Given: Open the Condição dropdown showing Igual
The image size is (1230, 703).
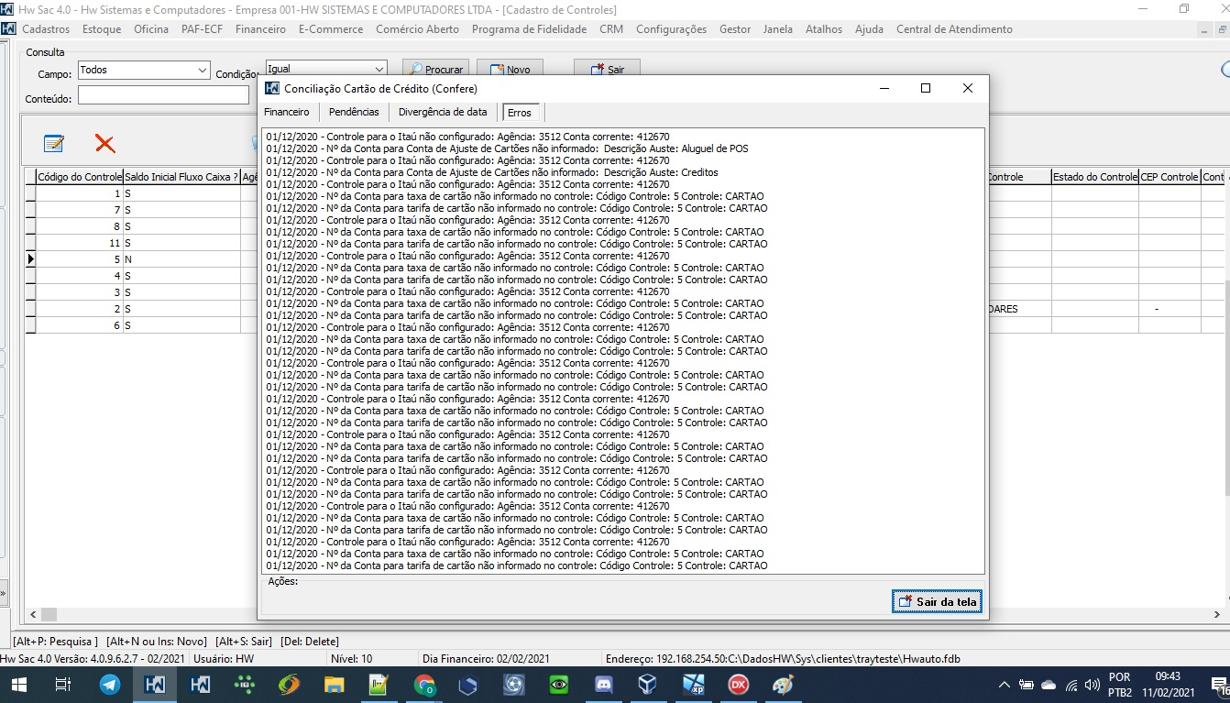Looking at the screenshot, I should [326, 70].
